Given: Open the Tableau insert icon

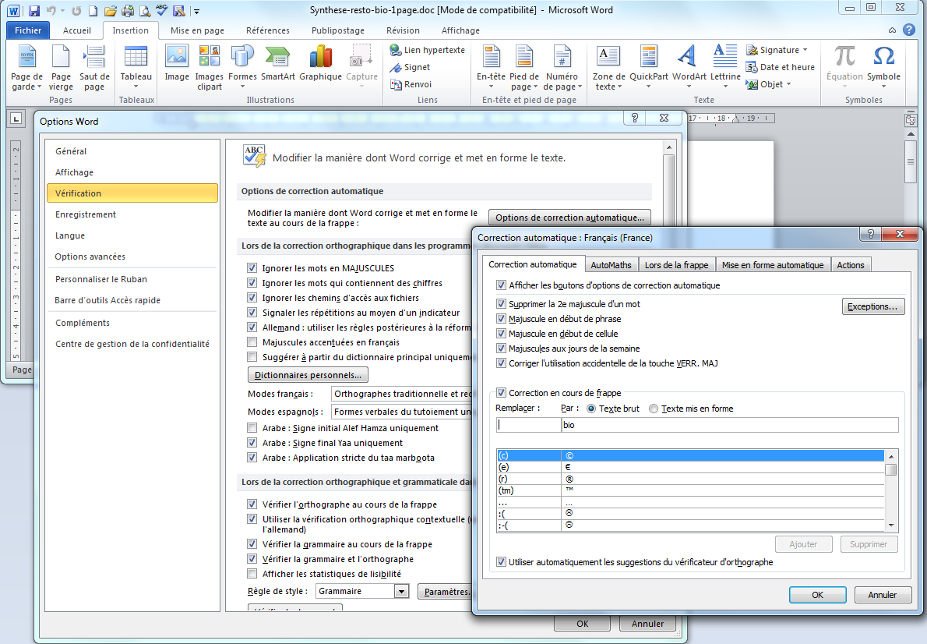Looking at the screenshot, I should [x=136, y=57].
